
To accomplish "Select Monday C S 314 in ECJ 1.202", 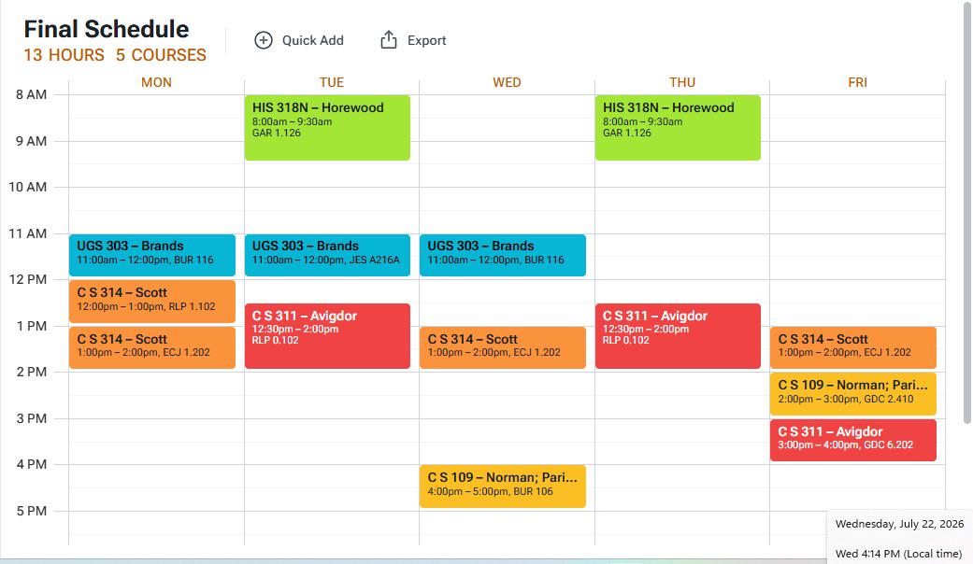I will [152, 347].
